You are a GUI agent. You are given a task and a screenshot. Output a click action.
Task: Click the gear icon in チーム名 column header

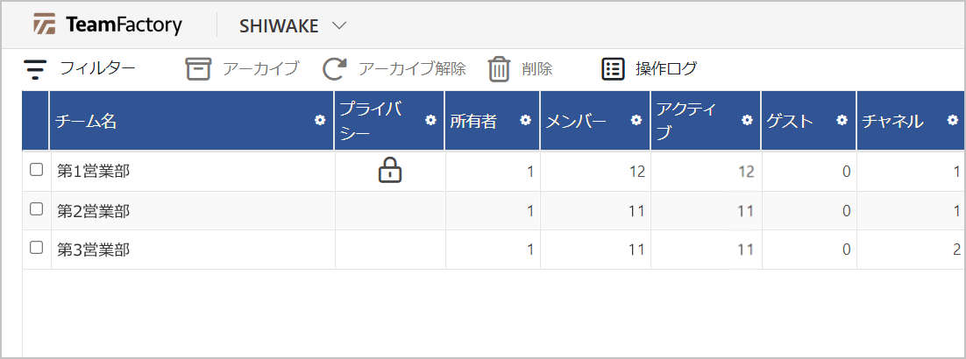[320, 121]
